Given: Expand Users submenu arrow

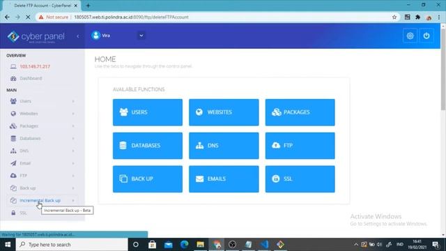Looking at the screenshot, I should [x=73, y=101].
